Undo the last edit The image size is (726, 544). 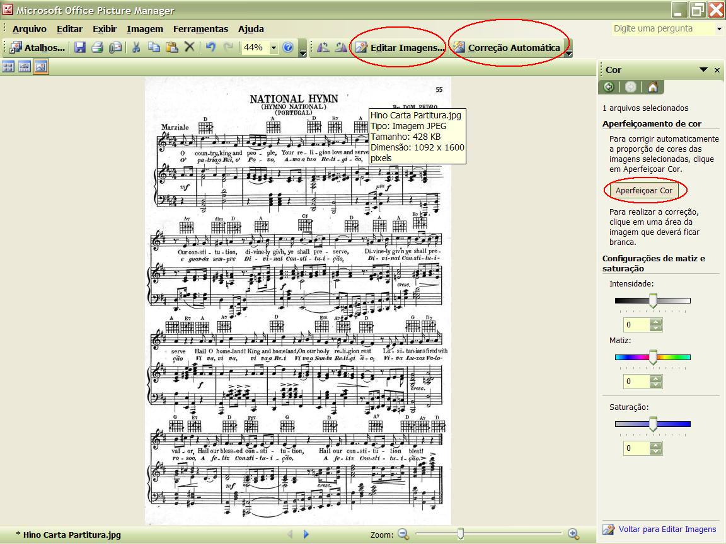(210, 47)
